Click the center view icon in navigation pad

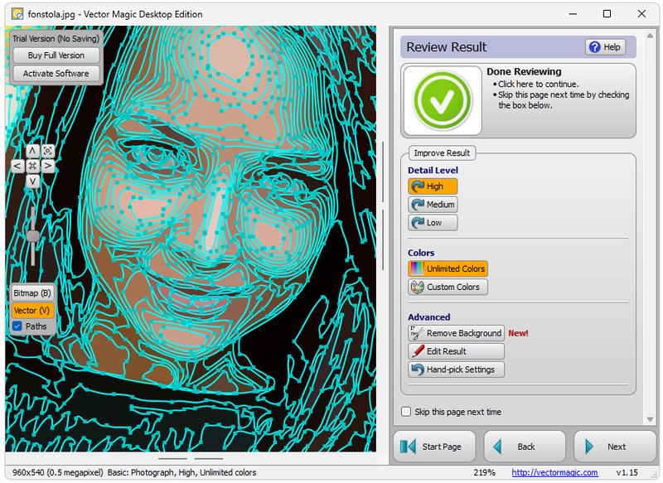point(32,166)
